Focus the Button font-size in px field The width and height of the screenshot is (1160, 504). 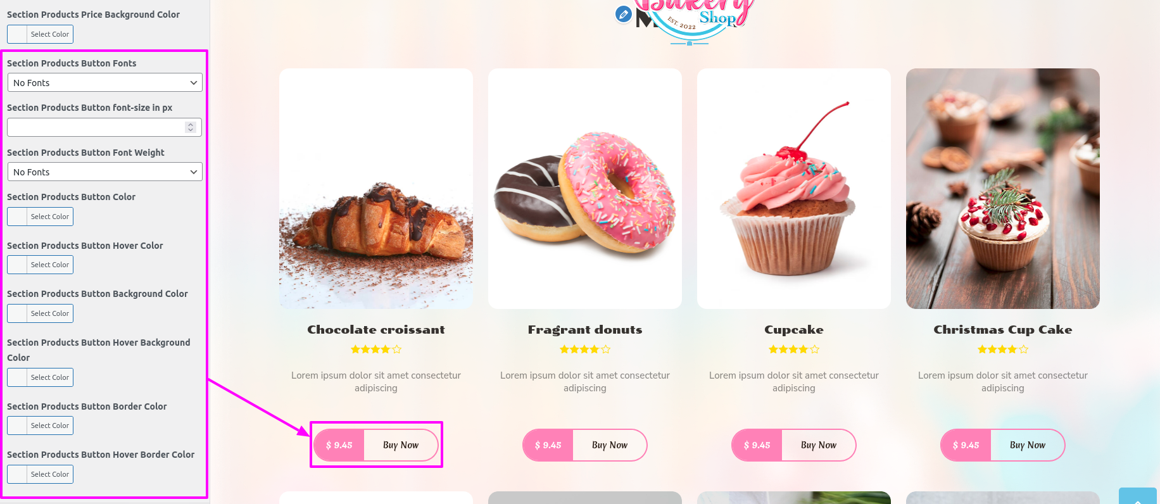click(104, 127)
